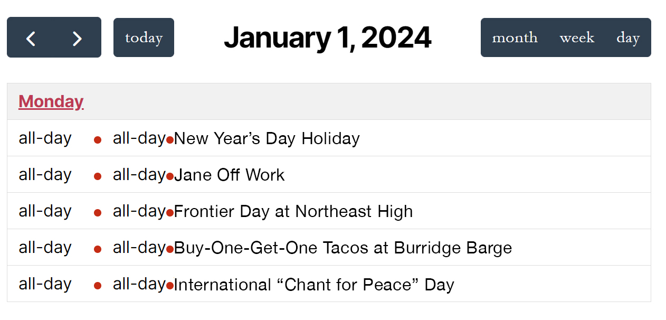Click the January 1, 2024 title
This screenshot has height=320, width=666.
pyautogui.click(x=327, y=38)
